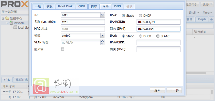This screenshot has width=215, height=101.
Task: Switch to the 网络 tab
Action: [x=105, y=6]
